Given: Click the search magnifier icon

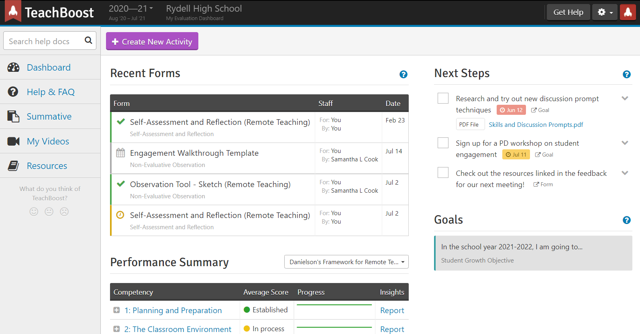Looking at the screenshot, I should pos(88,40).
